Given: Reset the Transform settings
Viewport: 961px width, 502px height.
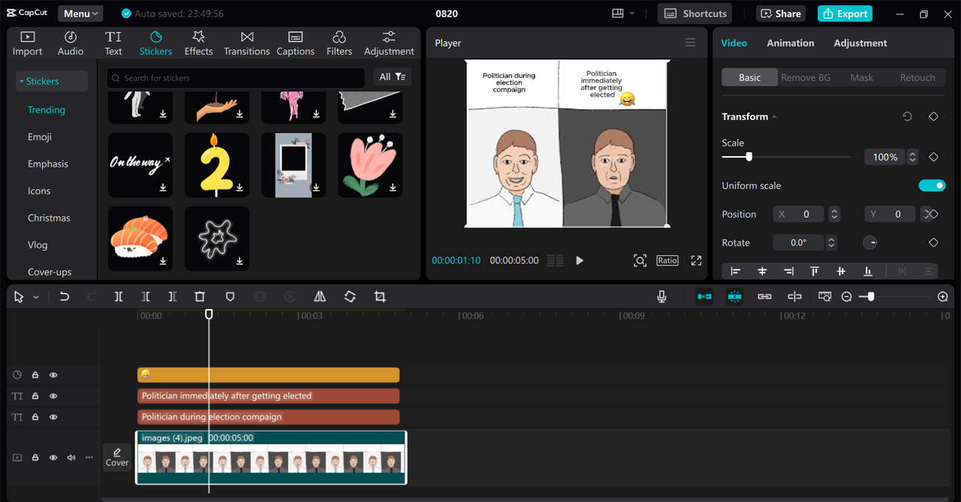Looking at the screenshot, I should (x=907, y=116).
